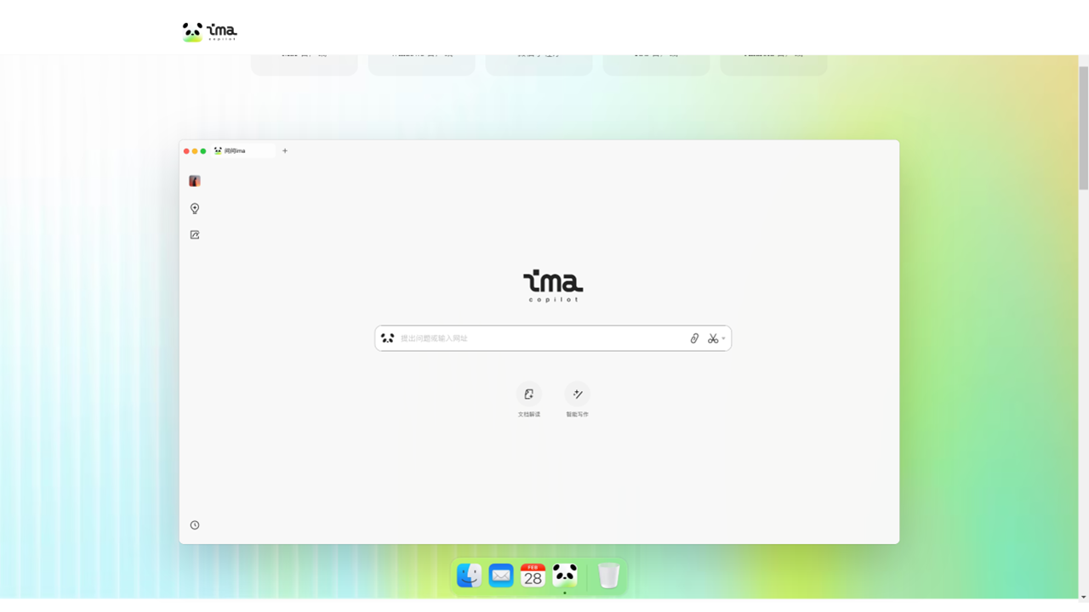Open the history clock icon
This screenshot has width=1089, height=612.
point(195,525)
